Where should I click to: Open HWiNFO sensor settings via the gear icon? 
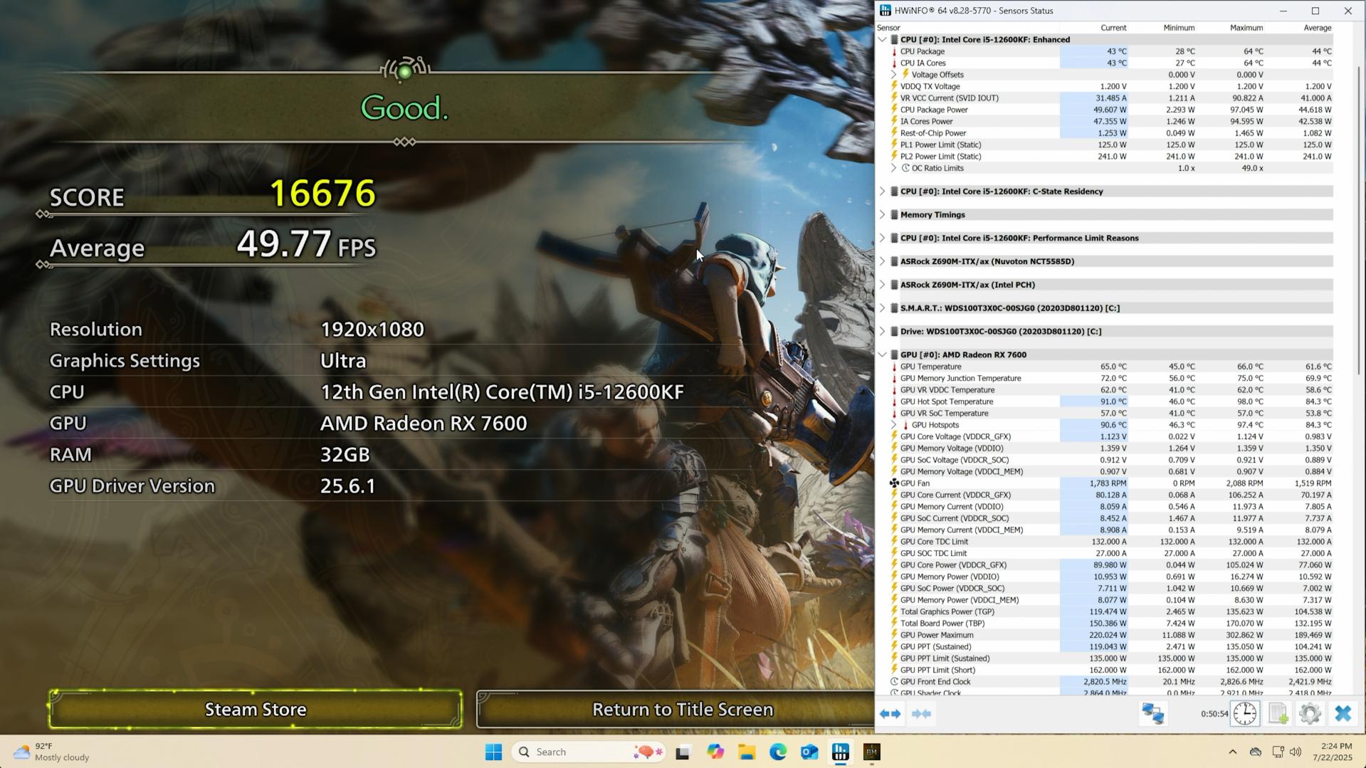[1310, 713]
